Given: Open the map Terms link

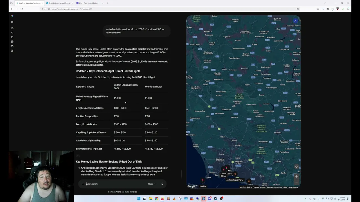Looking at the screenshot, I should 285,187.
